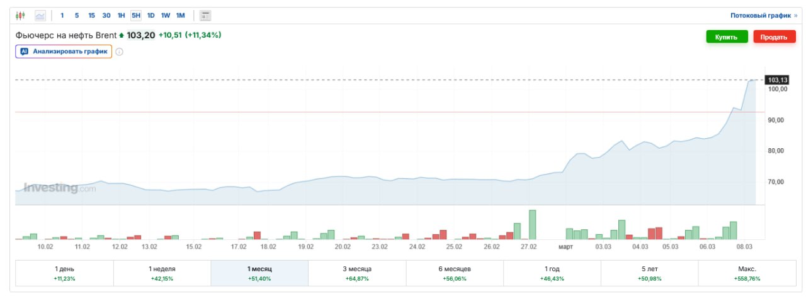Set chart interval to 1D
This screenshot has height=297, width=806.
pos(150,15)
